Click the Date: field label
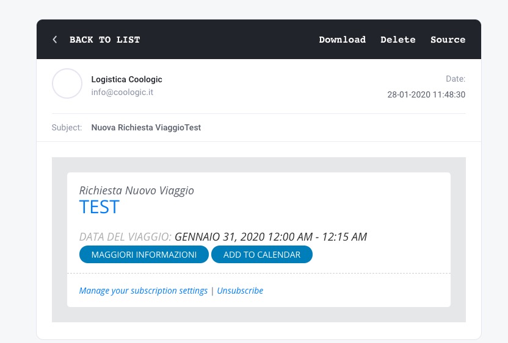508x343 pixels. 455,79
